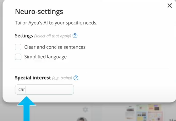The height and width of the screenshot is (121, 176).
Task: Click the Neuro-settings heading
Action: 39,12
